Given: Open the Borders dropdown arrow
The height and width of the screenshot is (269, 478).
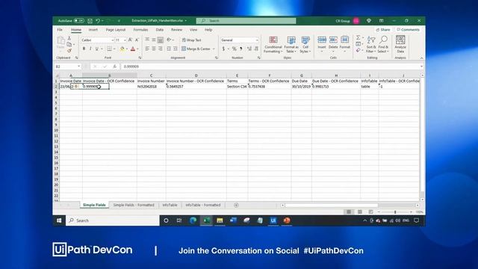Looking at the screenshot, I should [x=114, y=49].
